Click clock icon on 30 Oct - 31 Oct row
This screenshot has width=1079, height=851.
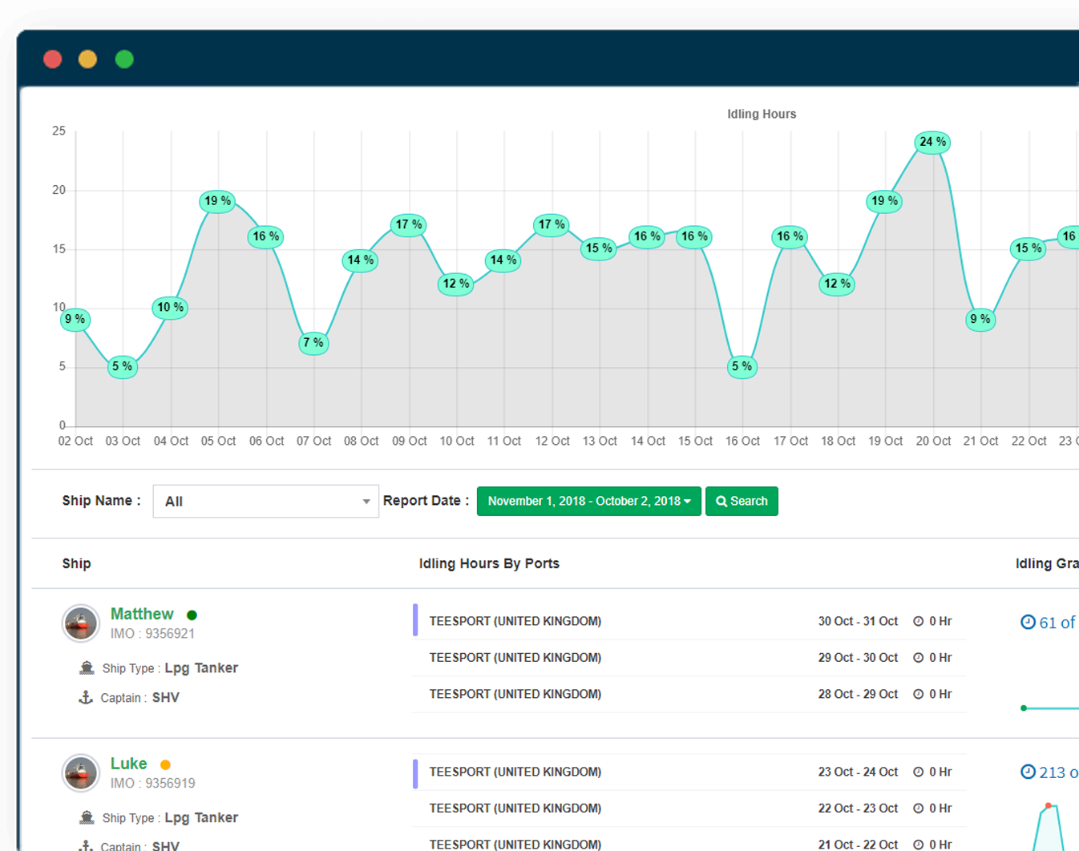click(x=919, y=621)
